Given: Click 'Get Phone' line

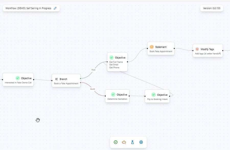Looking at the screenshot, I should point(114,67).
